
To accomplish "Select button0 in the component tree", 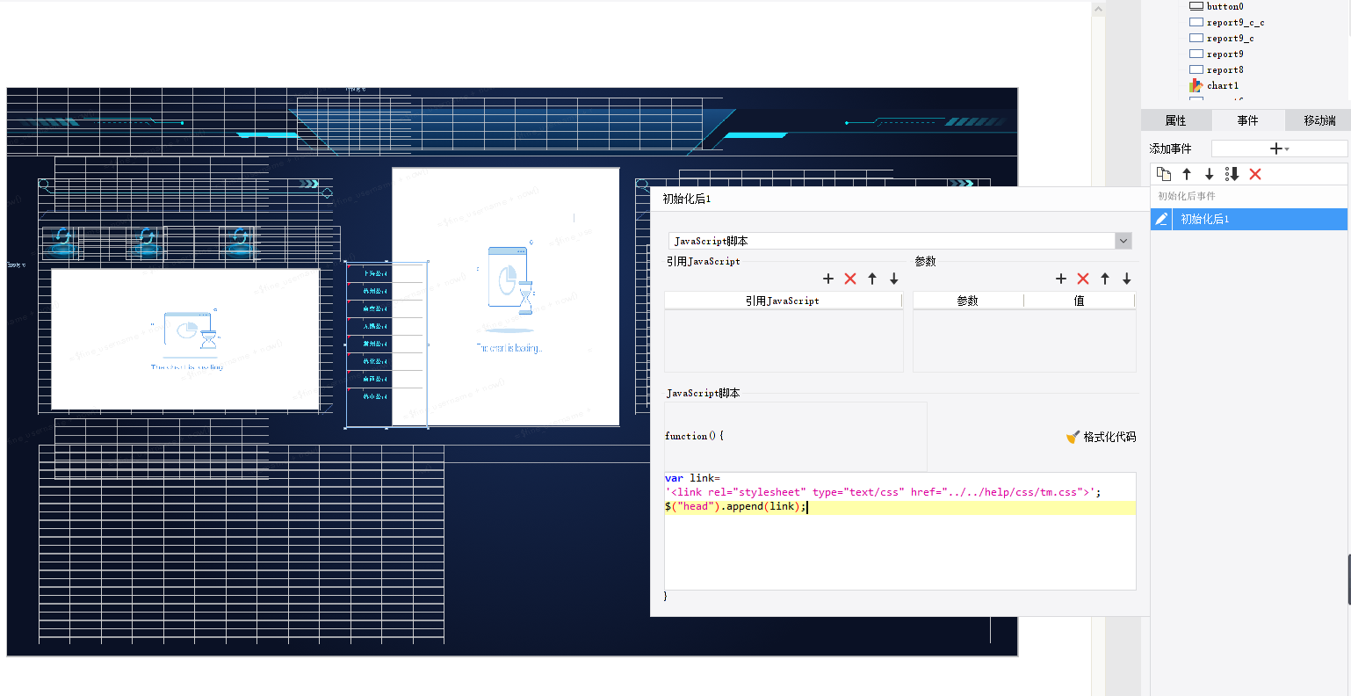I will click(1225, 6).
